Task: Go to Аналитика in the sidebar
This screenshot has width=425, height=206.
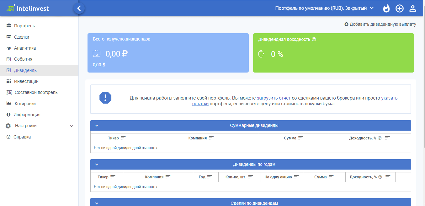Action: pyautogui.click(x=25, y=48)
